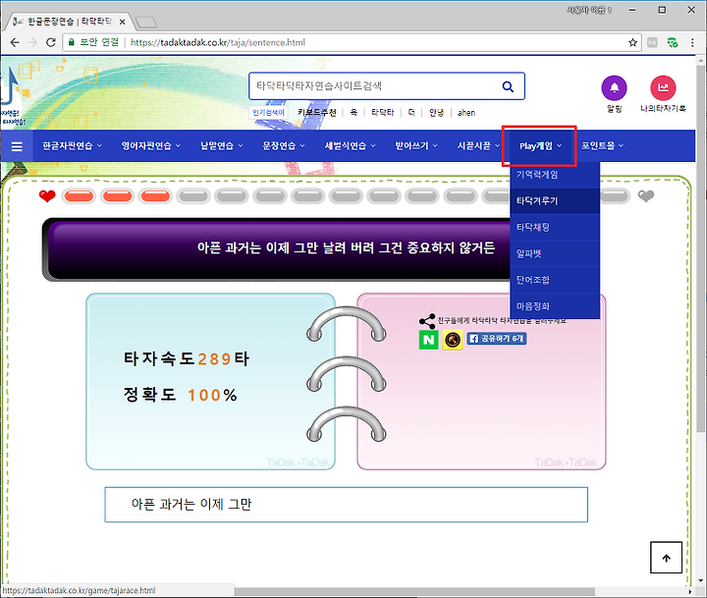The height and width of the screenshot is (598, 707).
Task: Click the first gray progress pill
Action: click(x=193, y=196)
